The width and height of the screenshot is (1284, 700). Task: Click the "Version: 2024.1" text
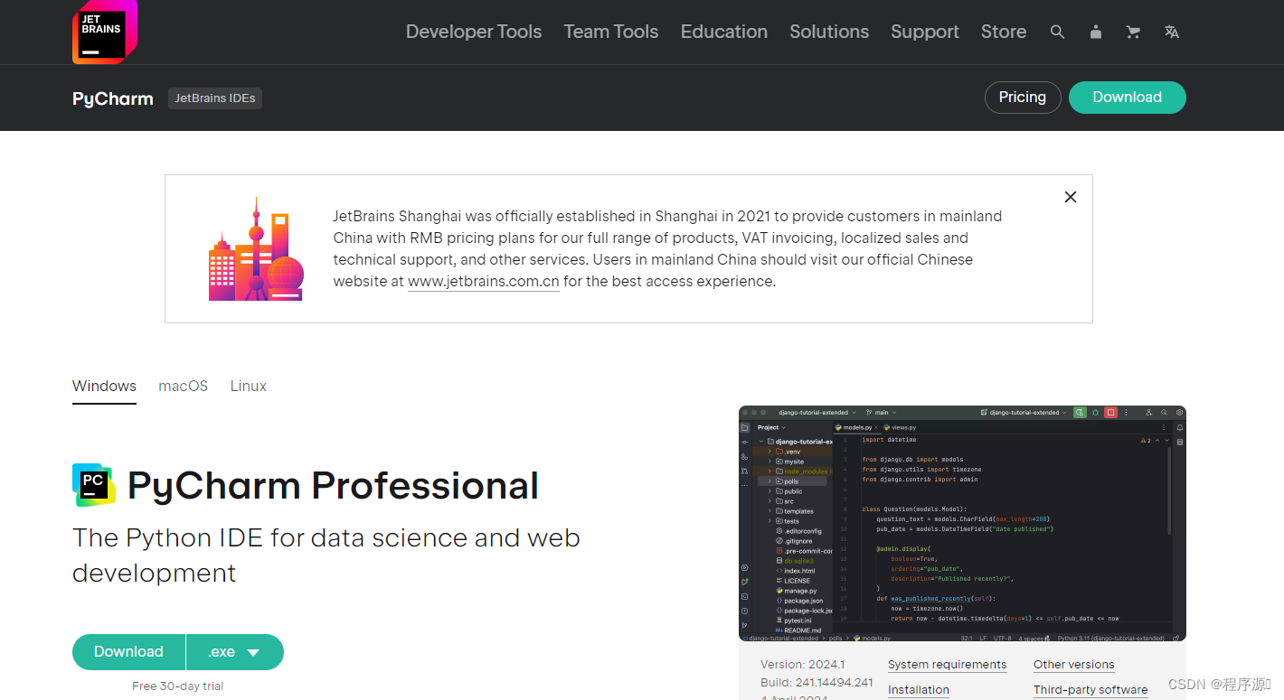tap(802, 665)
